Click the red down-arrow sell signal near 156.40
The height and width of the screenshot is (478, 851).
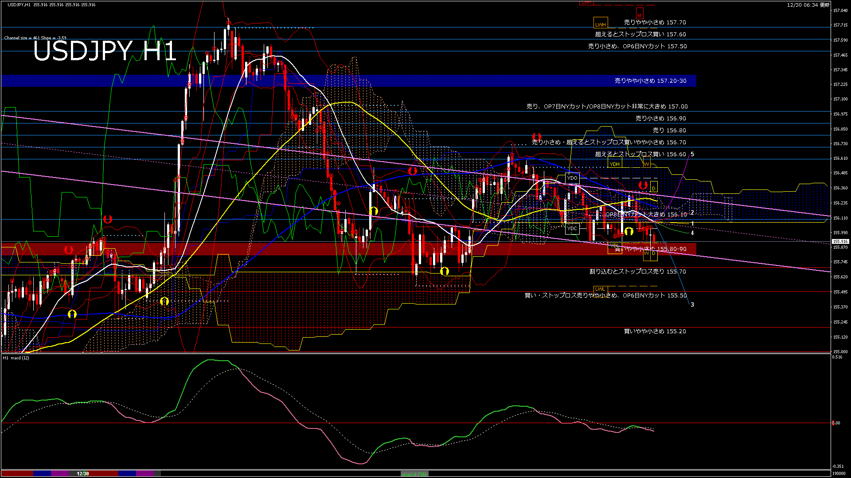[643, 185]
